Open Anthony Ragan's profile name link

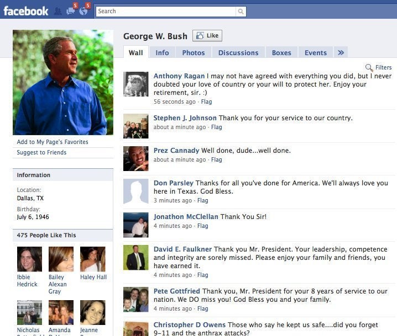(x=179, y=76)
